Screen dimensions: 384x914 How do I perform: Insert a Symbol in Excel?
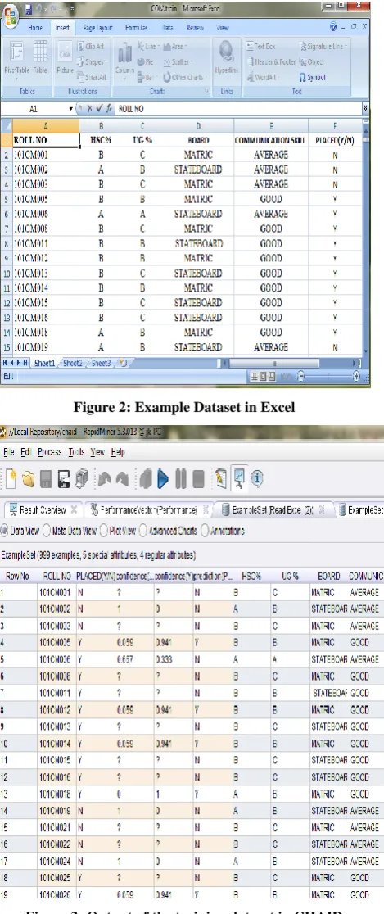(x=312, y=77)
